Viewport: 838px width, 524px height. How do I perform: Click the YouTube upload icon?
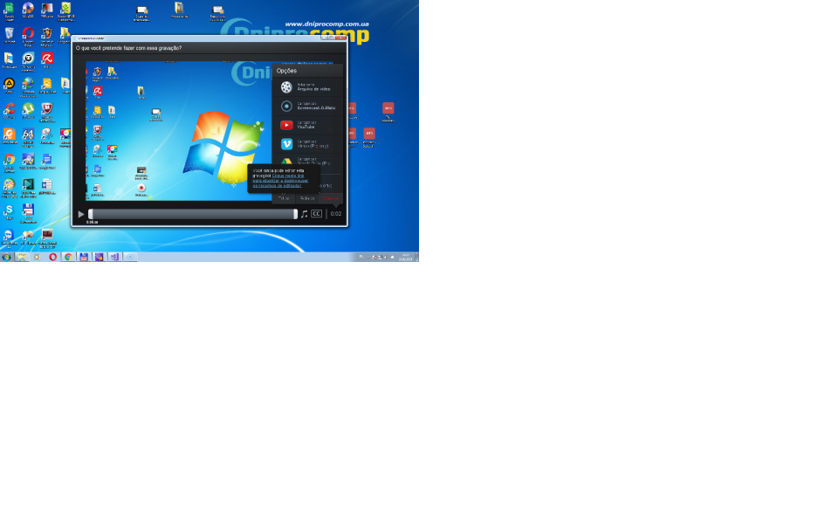click(286, 125)
